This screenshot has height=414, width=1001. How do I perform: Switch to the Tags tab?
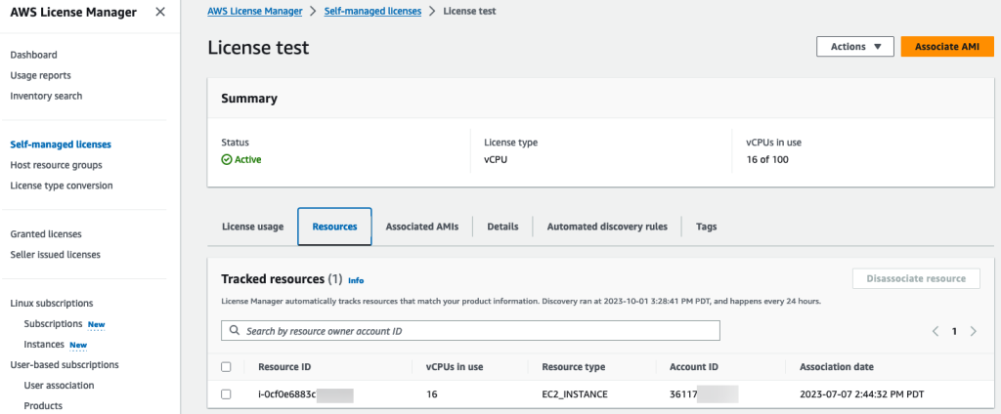[x=706, y=227]
